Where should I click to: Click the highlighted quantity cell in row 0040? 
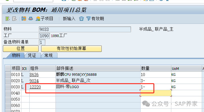[156, 93]
